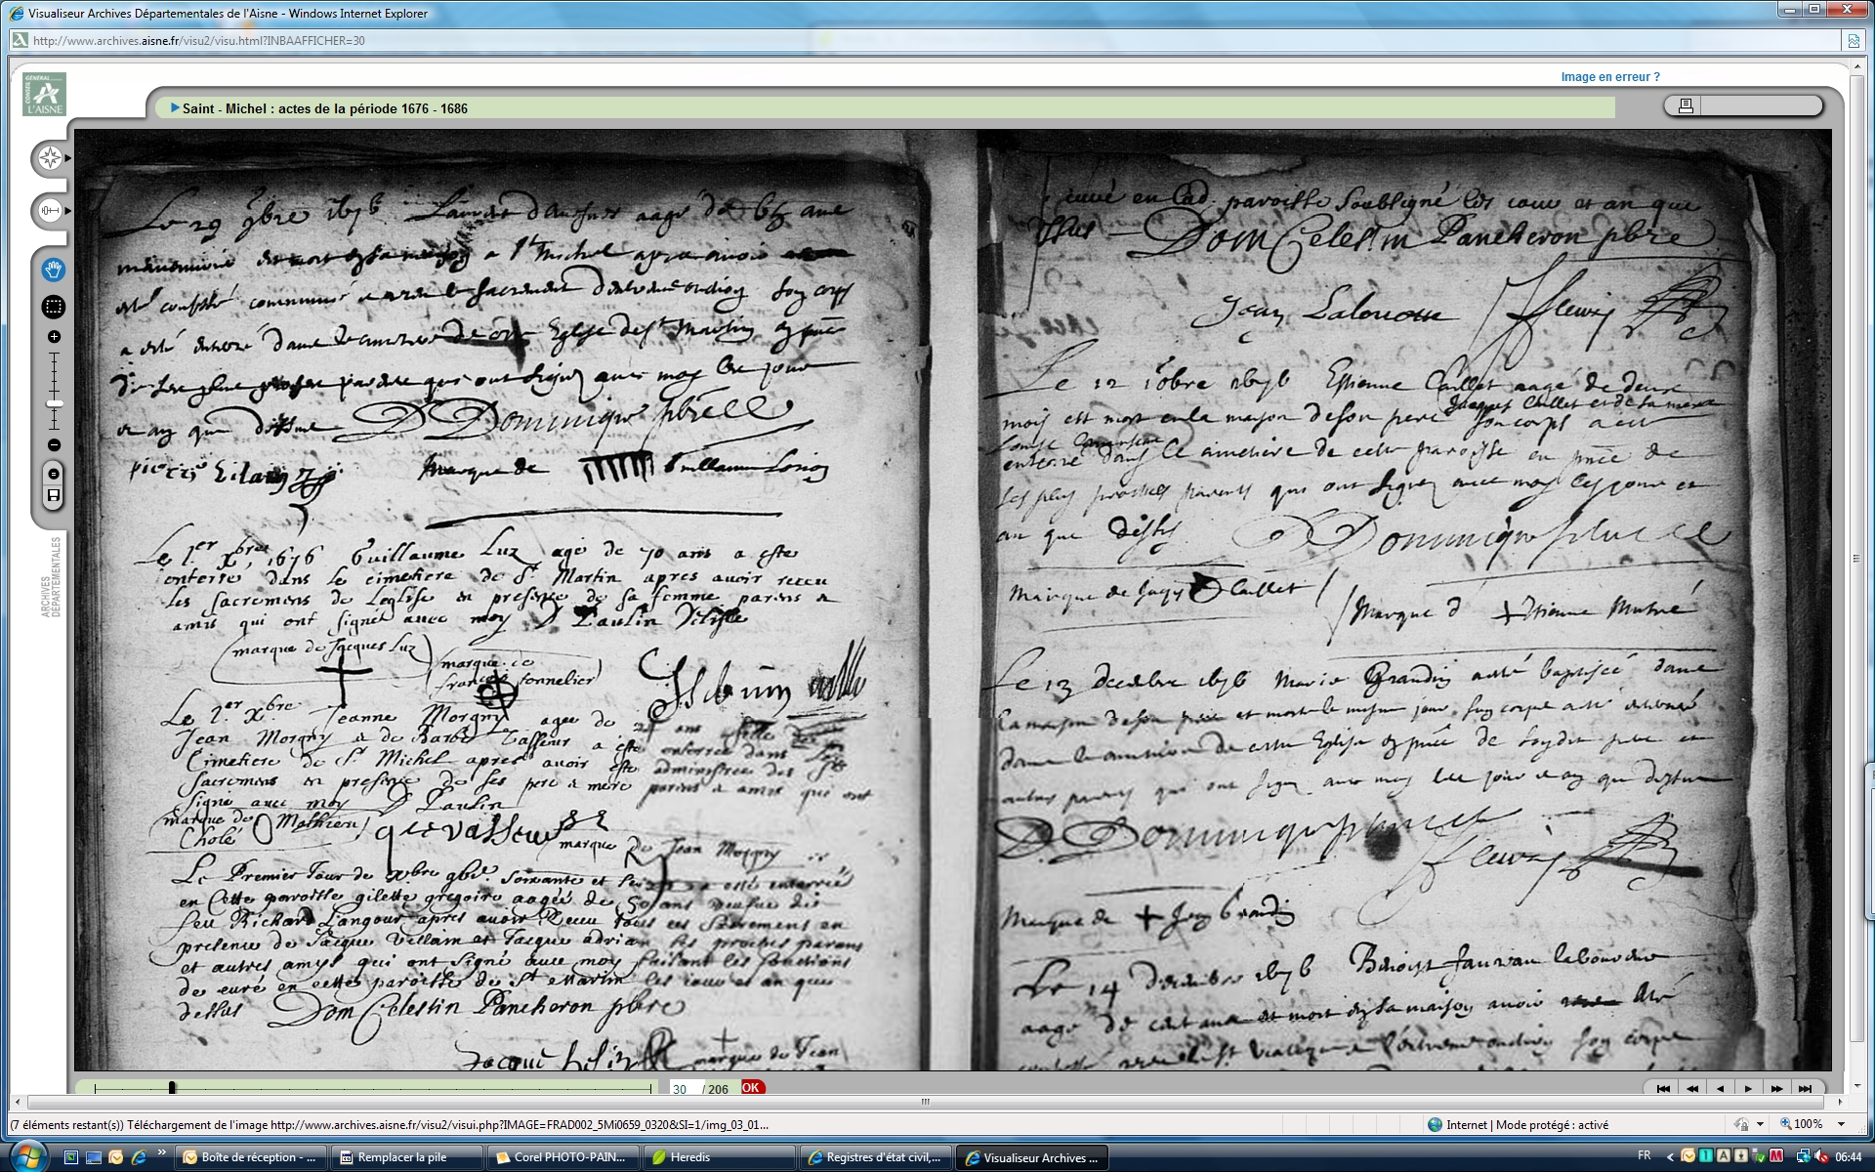This screenshot has height=1172, width=1875.
Task: Jump to the last image
Action: click(1805, 1088)
